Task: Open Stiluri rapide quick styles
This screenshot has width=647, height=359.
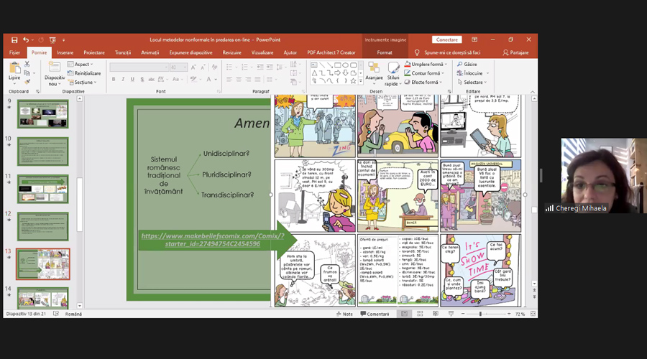Action: [393, 74]
